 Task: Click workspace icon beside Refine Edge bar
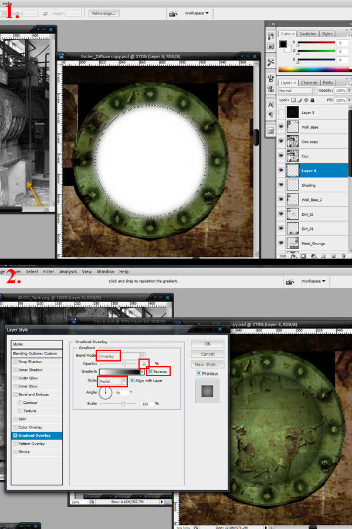click(173, 14)
